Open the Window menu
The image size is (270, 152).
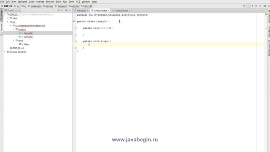pos(86,2)
